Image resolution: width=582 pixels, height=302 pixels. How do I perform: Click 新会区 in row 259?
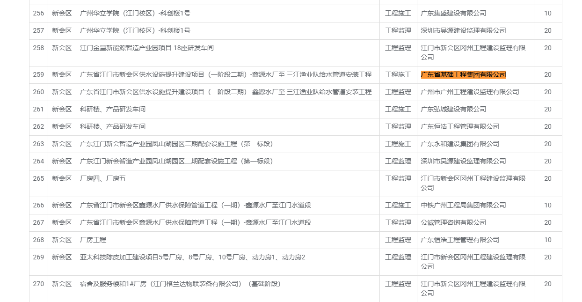click(x=62, y=74)
